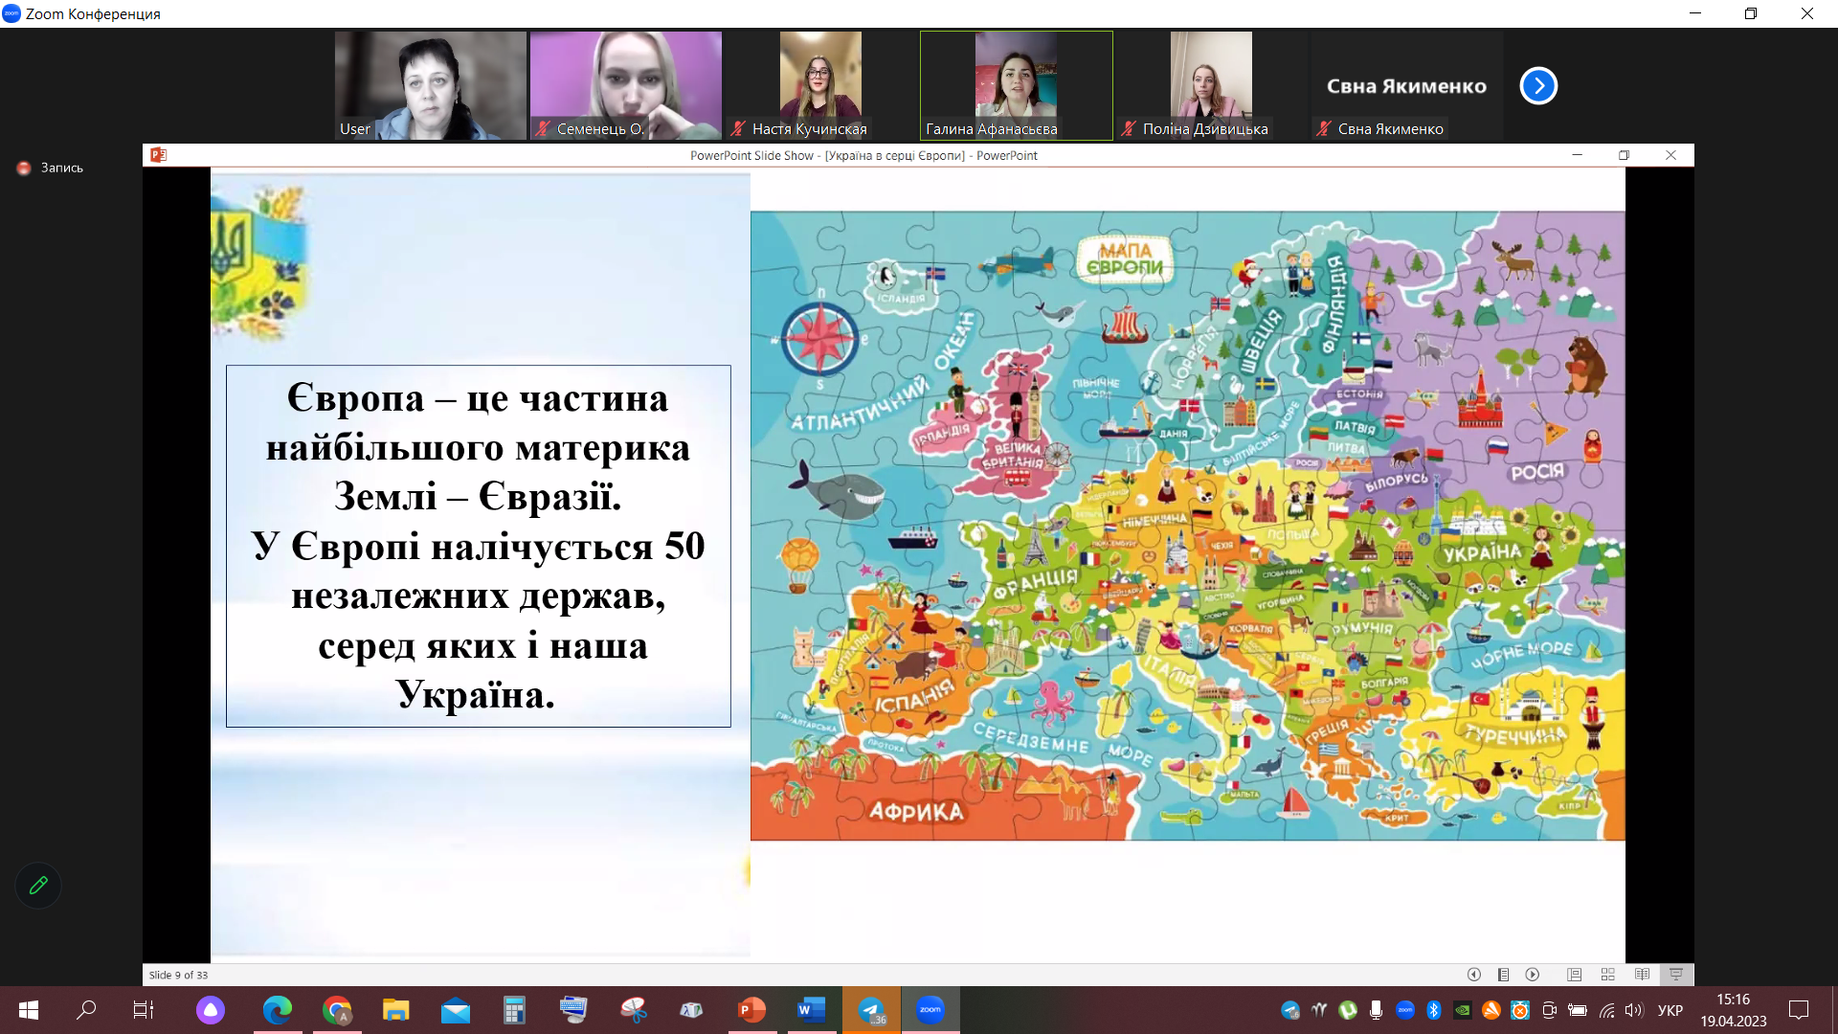Open the Zoom annotation pencil tool
1838x1034 pixels.
[x=38, y=886]
